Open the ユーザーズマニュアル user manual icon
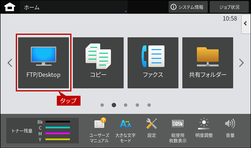The height and width of the screenshot is (148, 251). point(99,130)
